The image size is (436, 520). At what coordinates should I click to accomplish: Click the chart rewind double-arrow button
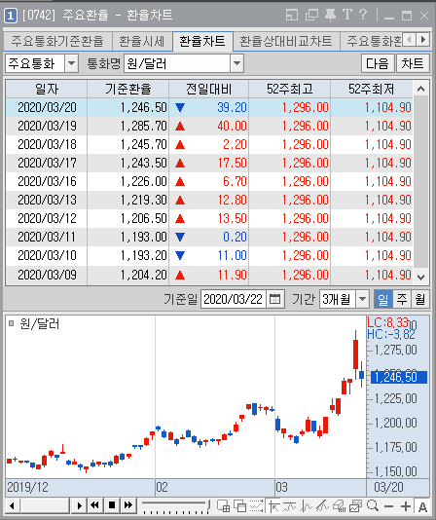click(x=94, y=505)
